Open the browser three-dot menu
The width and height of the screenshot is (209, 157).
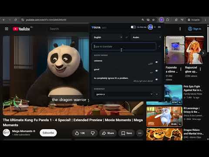click(206, 20)
